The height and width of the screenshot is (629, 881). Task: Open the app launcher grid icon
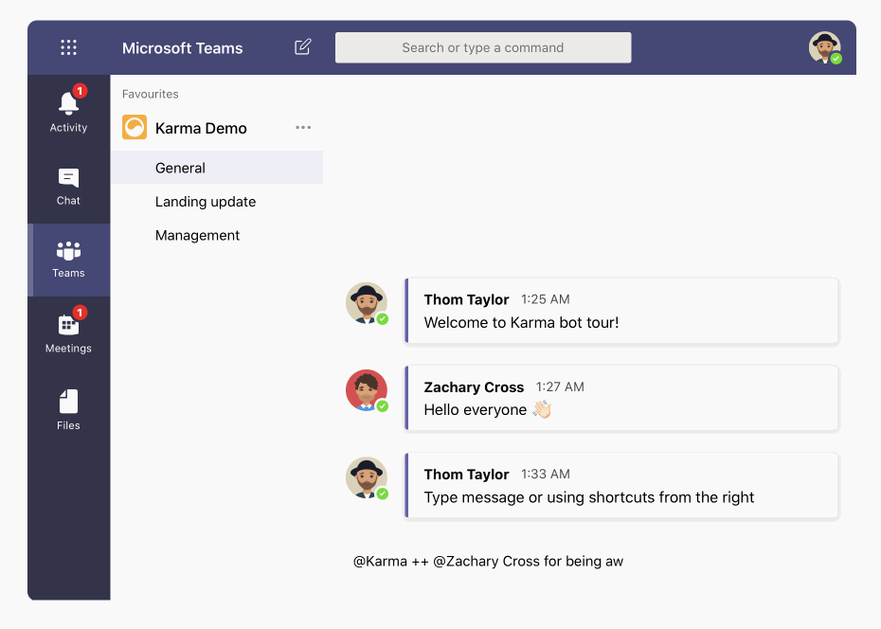(x=68, y=47)
